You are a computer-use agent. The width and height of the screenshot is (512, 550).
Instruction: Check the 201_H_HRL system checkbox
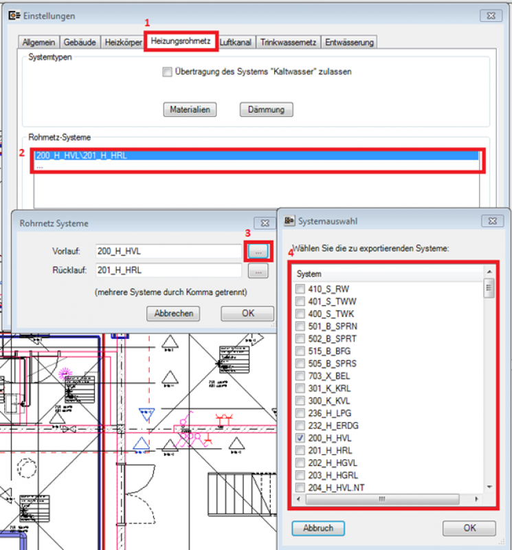(x=300, y=450)
